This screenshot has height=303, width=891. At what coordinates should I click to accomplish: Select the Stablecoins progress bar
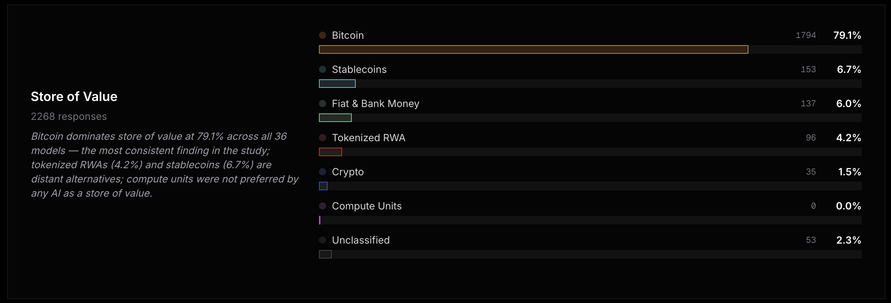pyautogui.click(x=337, y=84)
